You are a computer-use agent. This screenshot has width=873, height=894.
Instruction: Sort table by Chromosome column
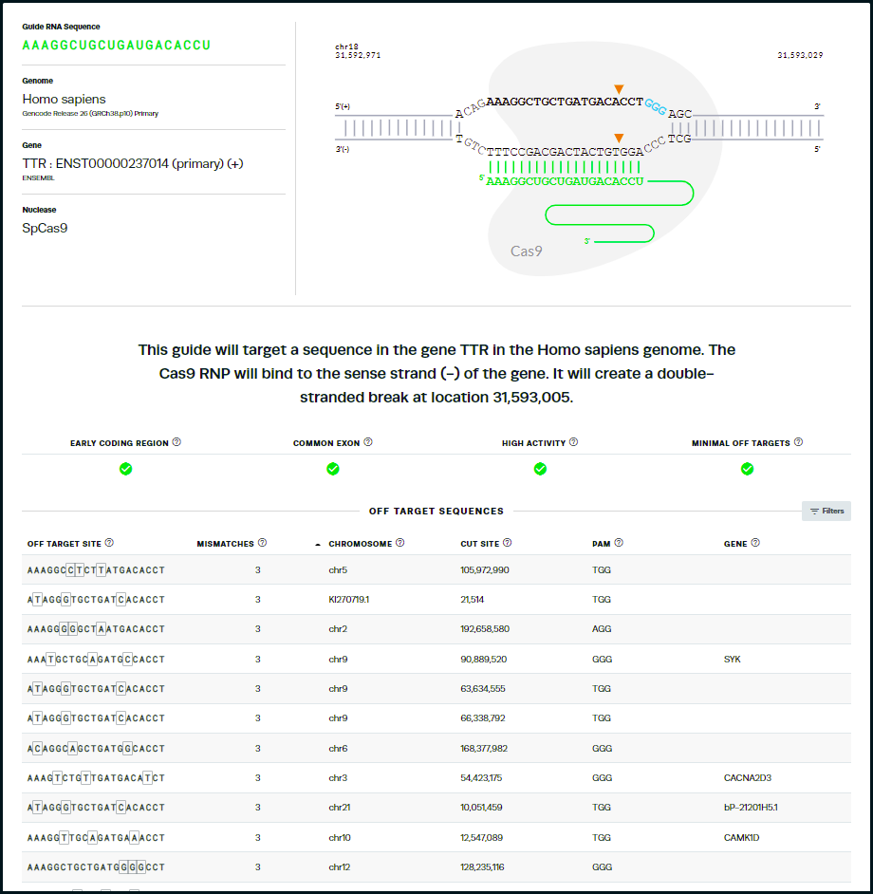point(359,544)
